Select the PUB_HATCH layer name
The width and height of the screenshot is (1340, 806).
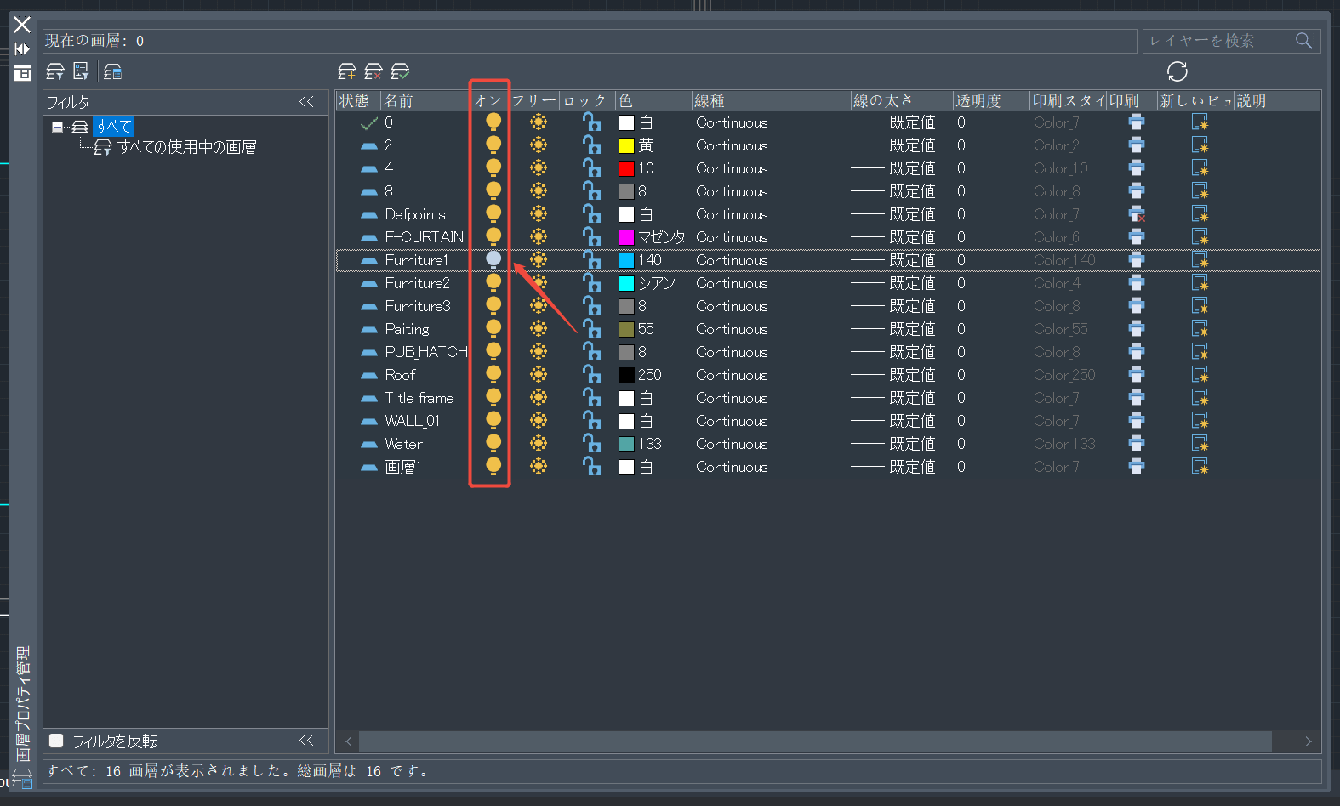(x=426, y=352)
